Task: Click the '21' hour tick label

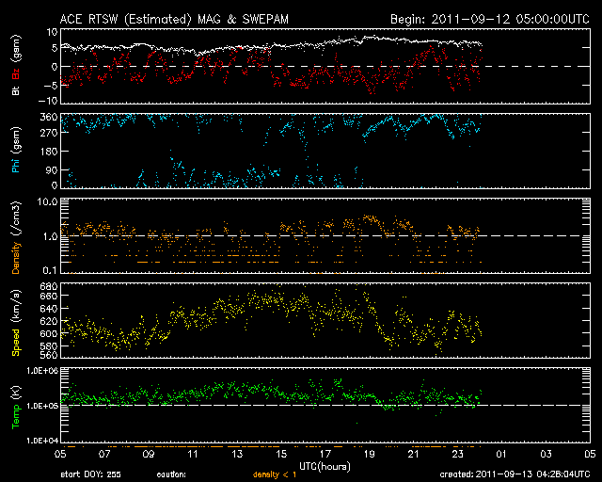Action: [x=414, y=455]
